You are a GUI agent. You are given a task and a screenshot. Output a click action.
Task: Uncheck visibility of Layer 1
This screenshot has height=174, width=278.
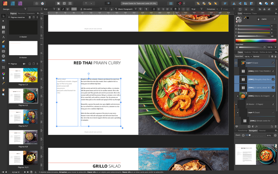coord(273,63)
